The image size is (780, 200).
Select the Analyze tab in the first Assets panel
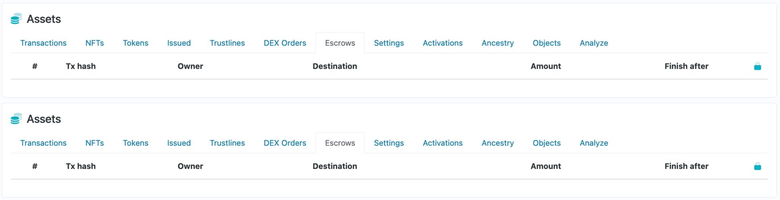pos(594,43)
